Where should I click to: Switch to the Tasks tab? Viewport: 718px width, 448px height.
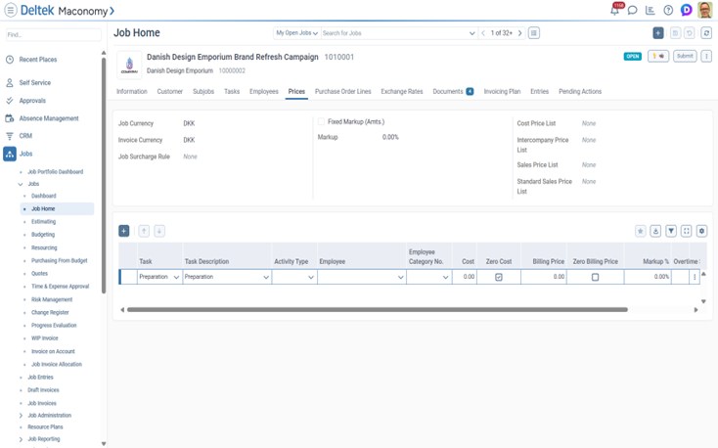pyautogui.click(x=232, y=92)
